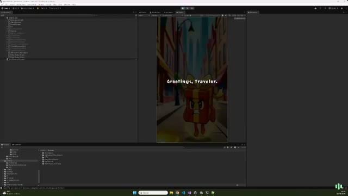Open the Display 1 dropdown

[156, 15]
